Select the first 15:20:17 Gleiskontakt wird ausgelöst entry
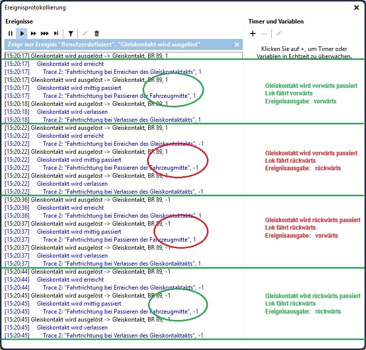 coord(86,56)
